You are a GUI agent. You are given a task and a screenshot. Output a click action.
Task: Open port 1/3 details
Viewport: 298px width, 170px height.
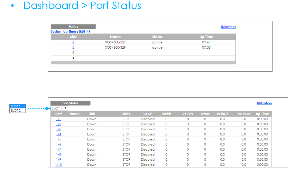58,129
